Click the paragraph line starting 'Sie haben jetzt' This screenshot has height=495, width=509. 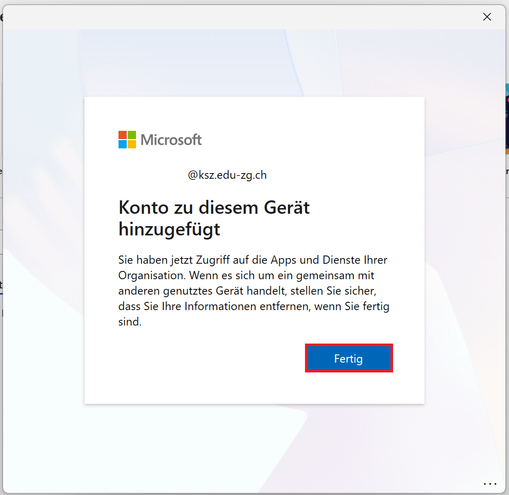252,260
